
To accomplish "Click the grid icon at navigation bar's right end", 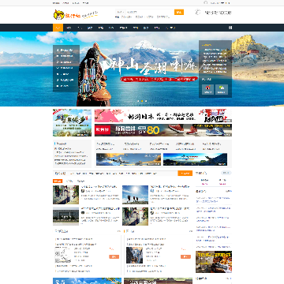I will 230,28.
